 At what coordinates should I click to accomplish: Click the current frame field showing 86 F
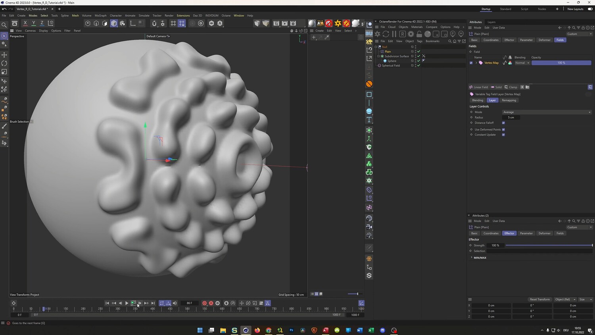pos(189,303)
